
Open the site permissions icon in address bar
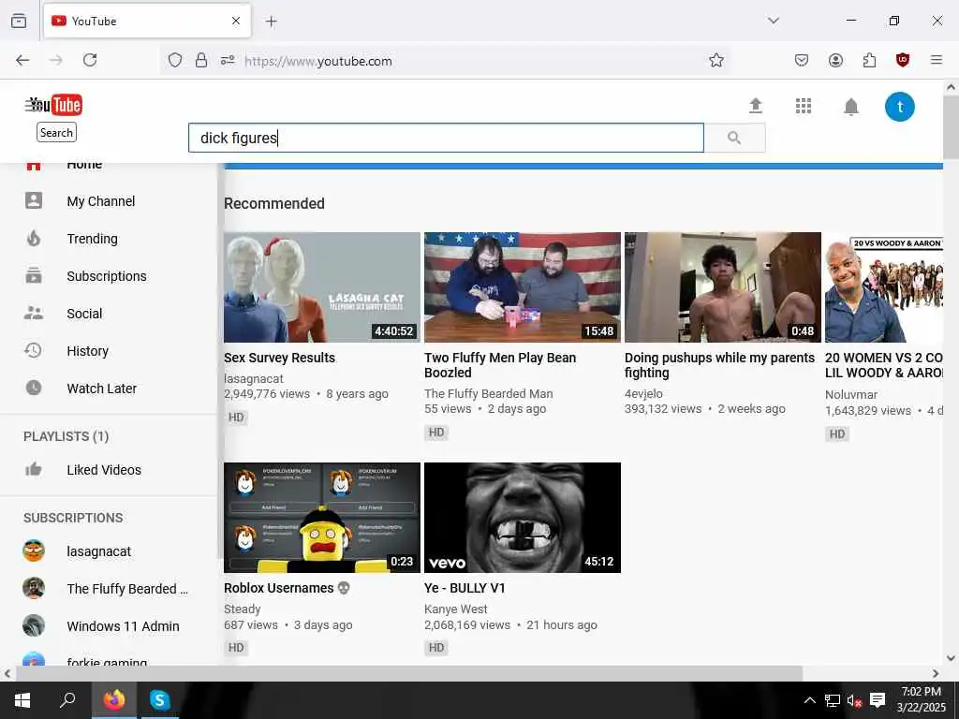pos(228,61)
